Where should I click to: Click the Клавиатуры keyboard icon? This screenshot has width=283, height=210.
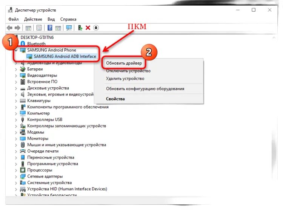click(23, 101)
